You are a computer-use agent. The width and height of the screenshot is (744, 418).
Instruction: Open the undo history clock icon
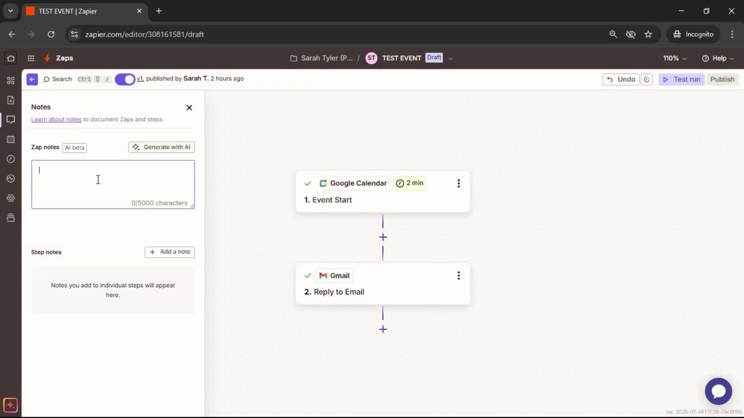pyautogui.click(x=647, y=79)
